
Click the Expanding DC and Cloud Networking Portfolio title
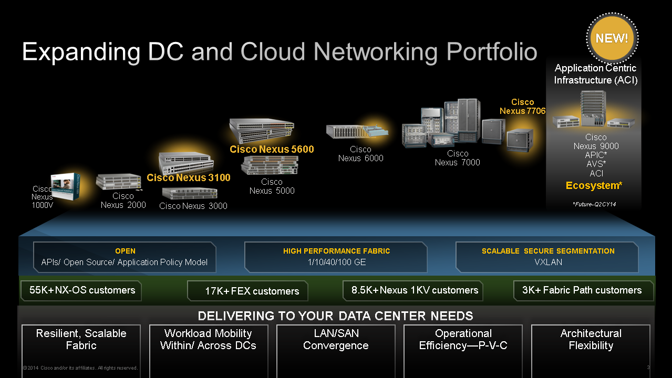click(x=279, y=51)
